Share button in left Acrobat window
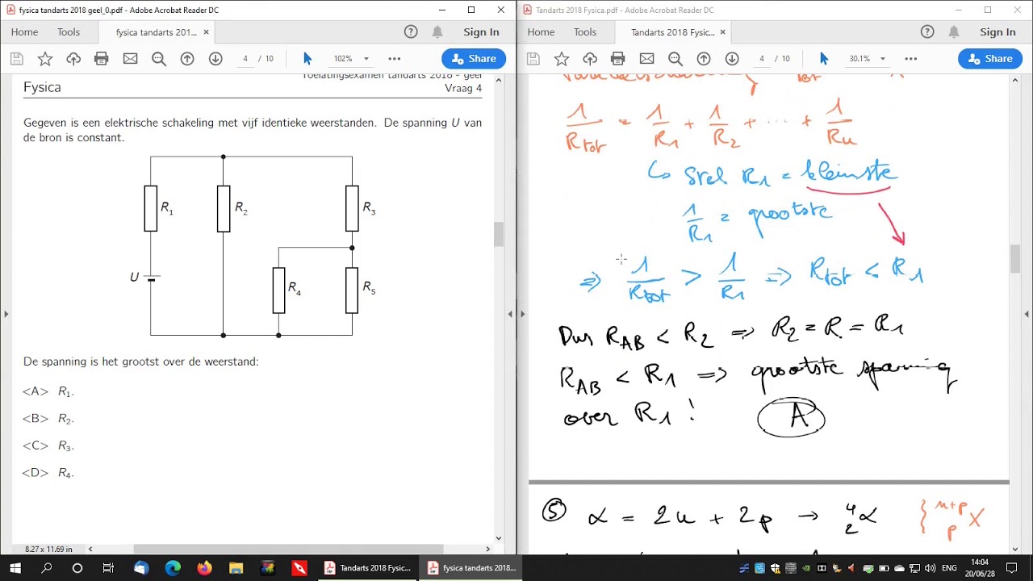The height and width of the screenshot is (581, 1033). 474,59
